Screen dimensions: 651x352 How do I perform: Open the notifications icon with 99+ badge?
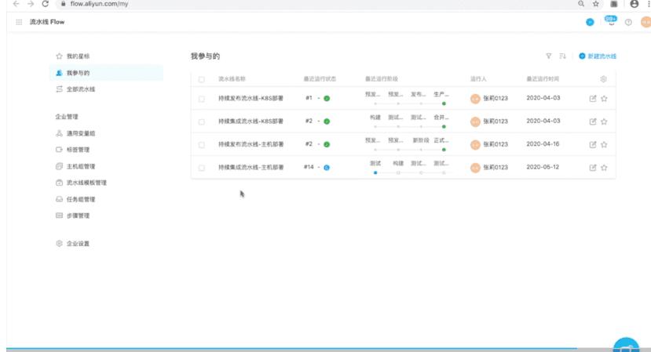pyautogui.click(x=611, y=21)
